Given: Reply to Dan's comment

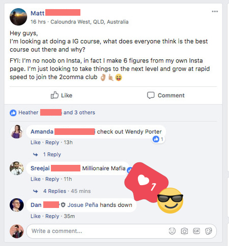Looking at the screenshot, I should point(52,216).
